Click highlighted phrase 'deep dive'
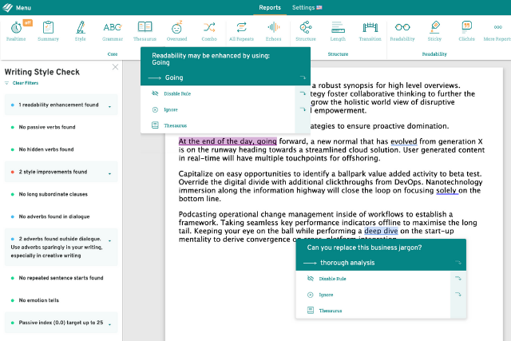The width and height of the screenshot is (511, 341). pyautogui.click(x=381, y=231)
